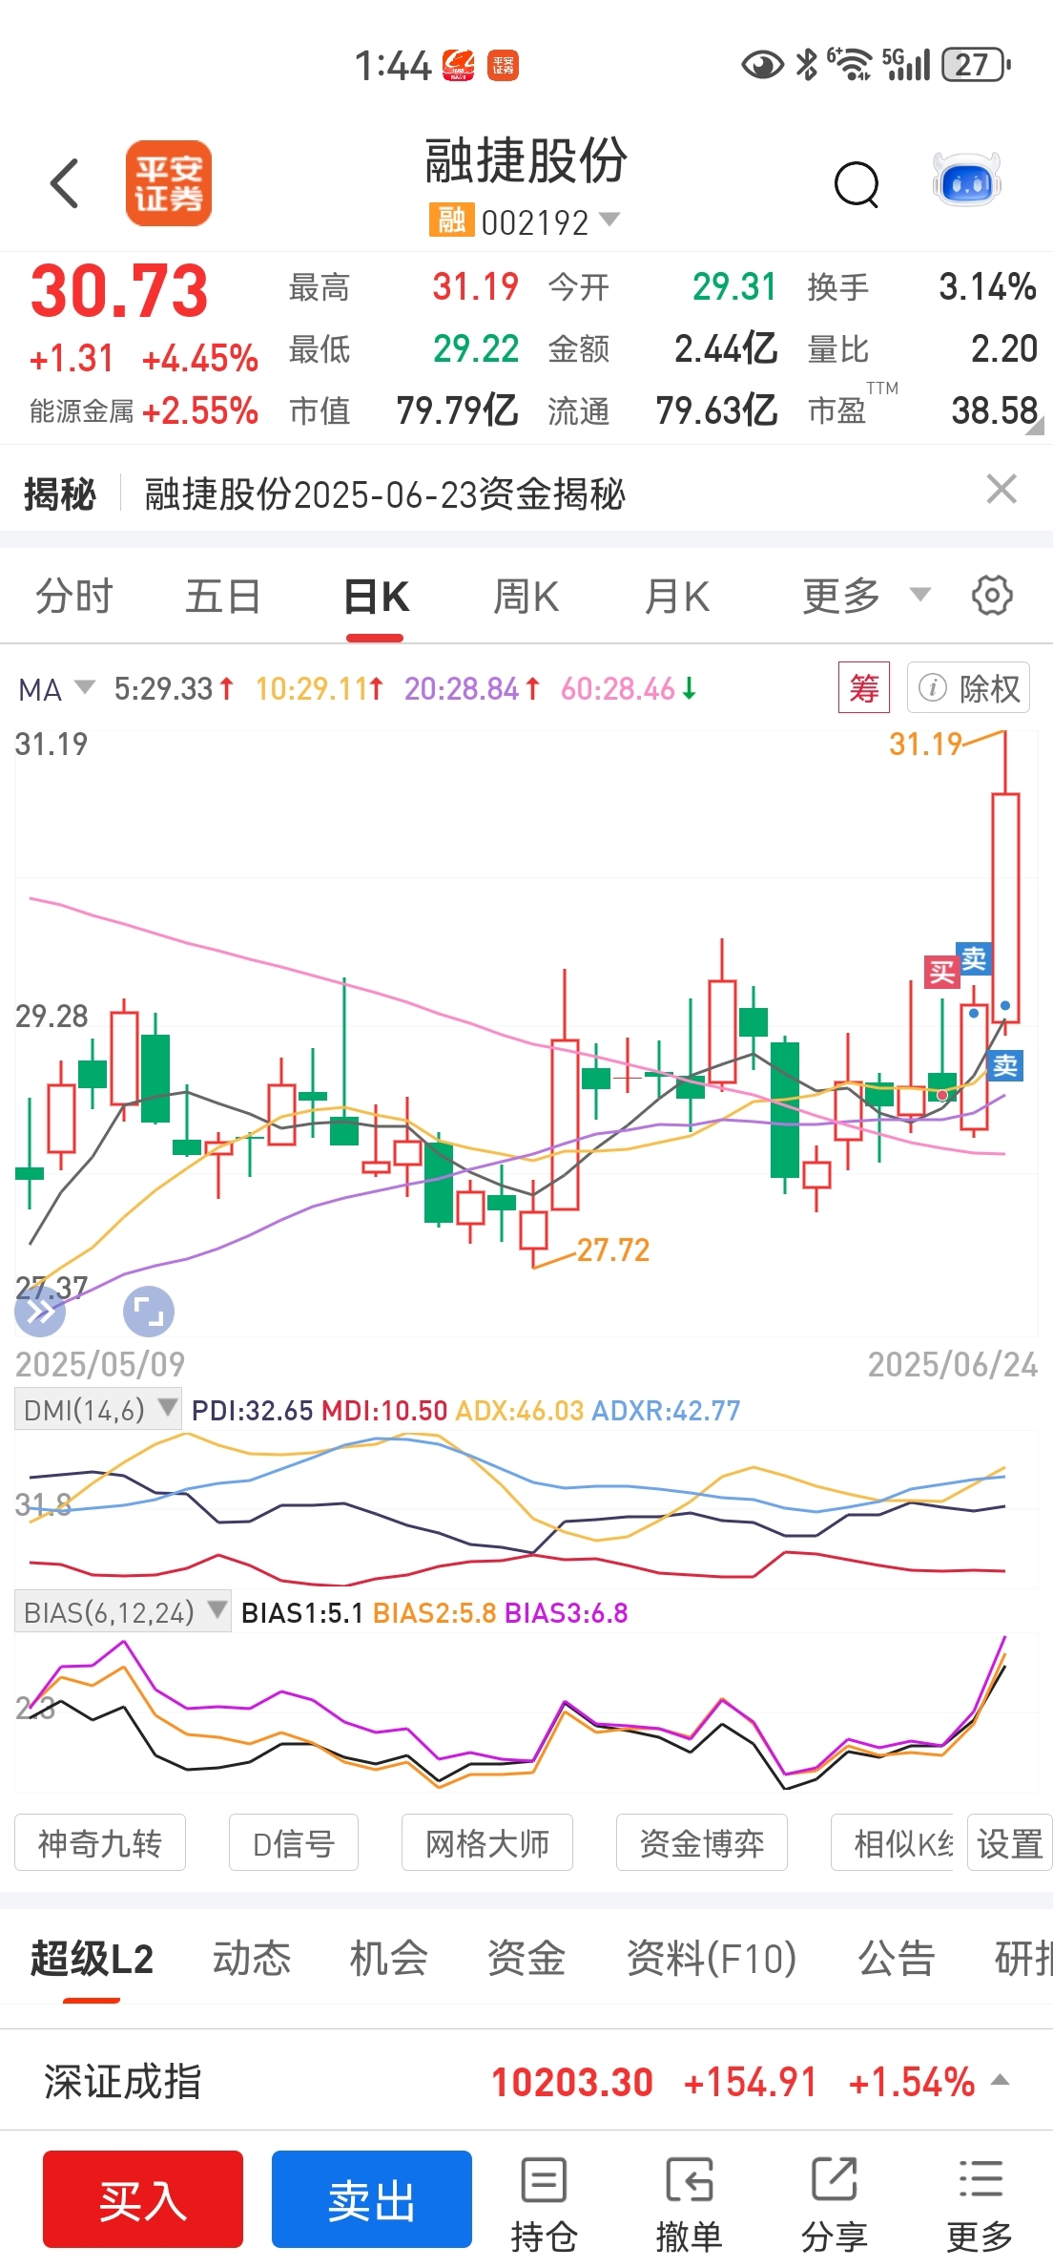Open the 机会 tab

coord(388,1959)
